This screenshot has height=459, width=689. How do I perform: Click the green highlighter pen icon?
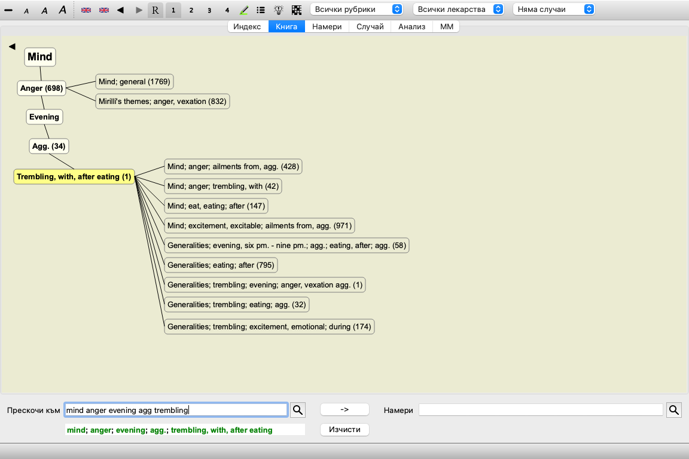pyautogui.click(x=244, y=10)
